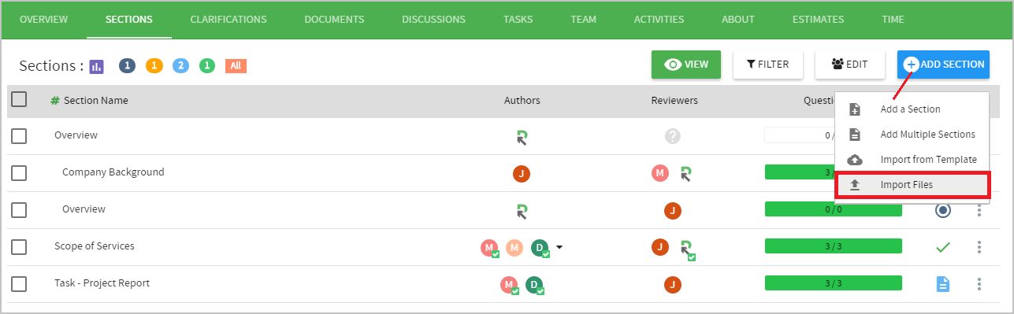Click the green R reviewer icon for Company Background
Image resolution: width=1014 pixels, height=314 pixels.
pyautogui.click(x=686, y=173)
